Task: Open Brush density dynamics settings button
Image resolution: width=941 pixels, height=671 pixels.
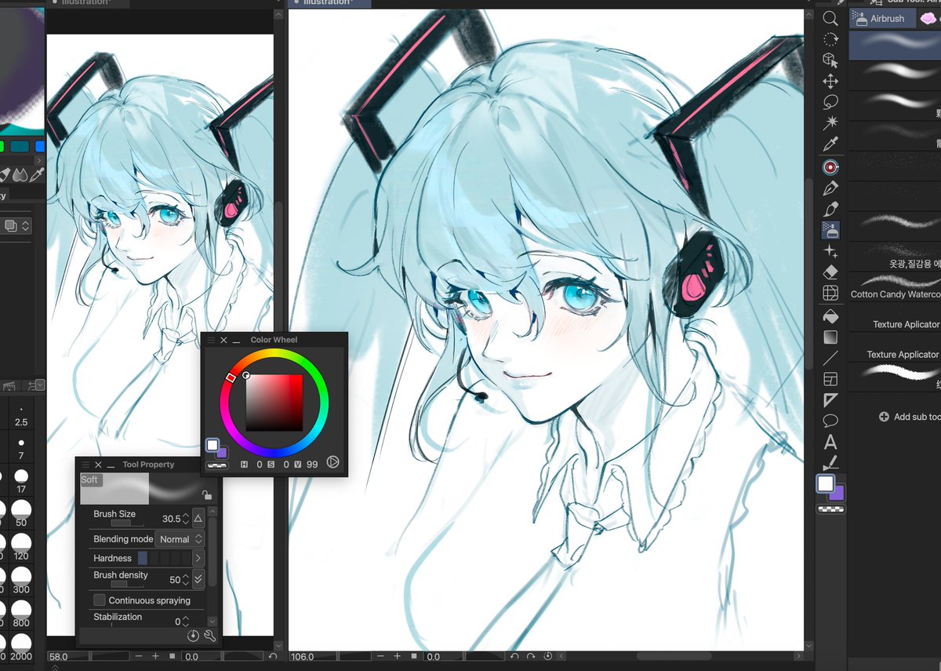Action: [198, 579]
